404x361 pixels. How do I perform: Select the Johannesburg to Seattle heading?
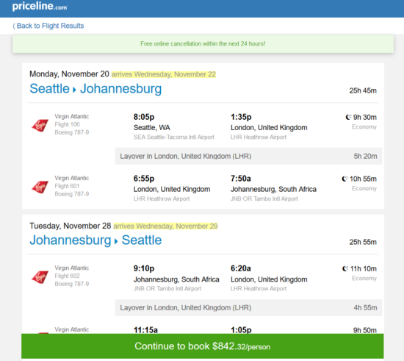point(95,240)
